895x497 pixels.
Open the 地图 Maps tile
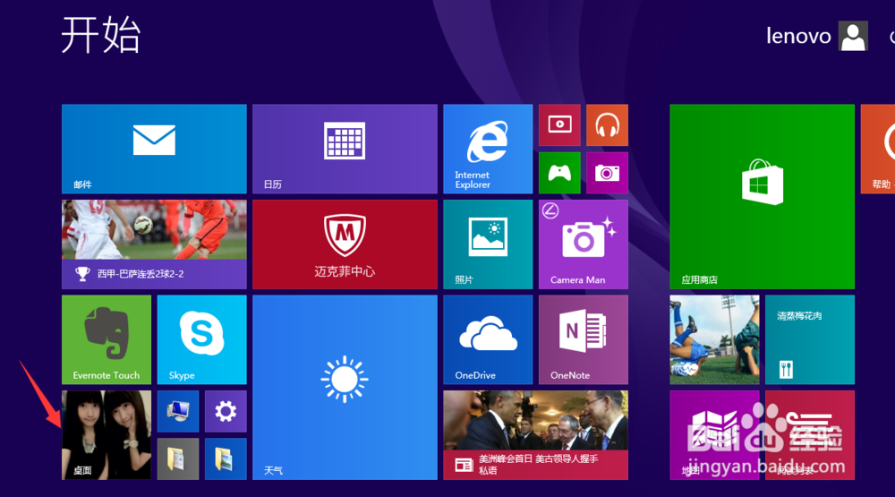(714, 435)
